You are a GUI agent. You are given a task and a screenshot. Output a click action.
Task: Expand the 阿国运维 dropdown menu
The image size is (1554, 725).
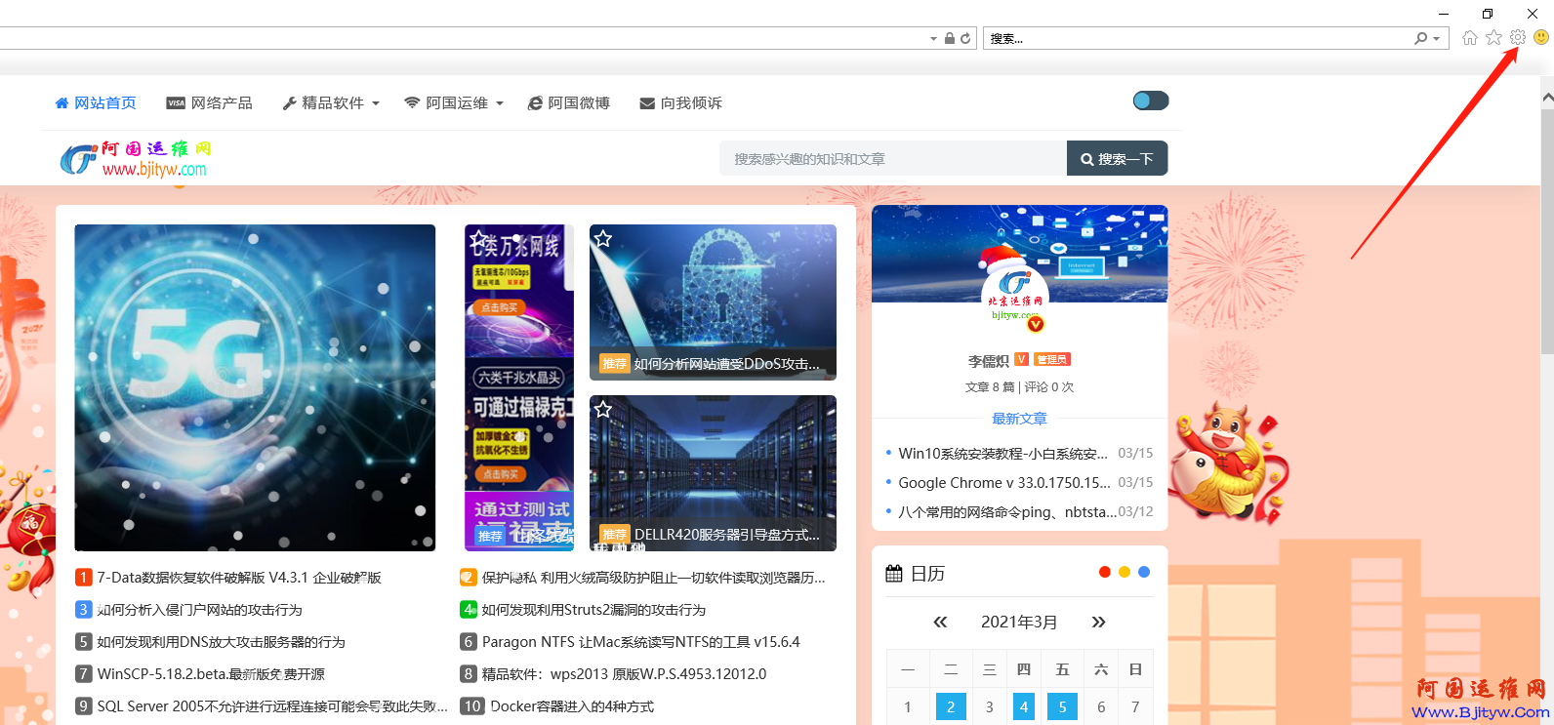(454, 102)
